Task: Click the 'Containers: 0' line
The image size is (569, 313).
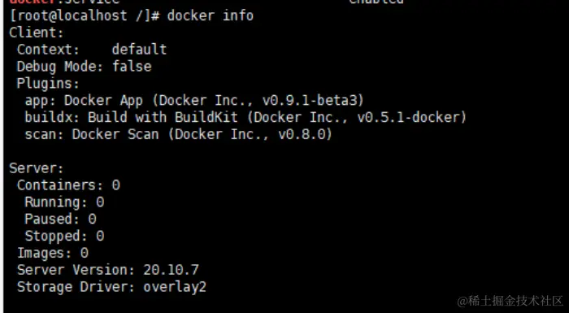Action: pyautogui.click(x=68, y=185)
